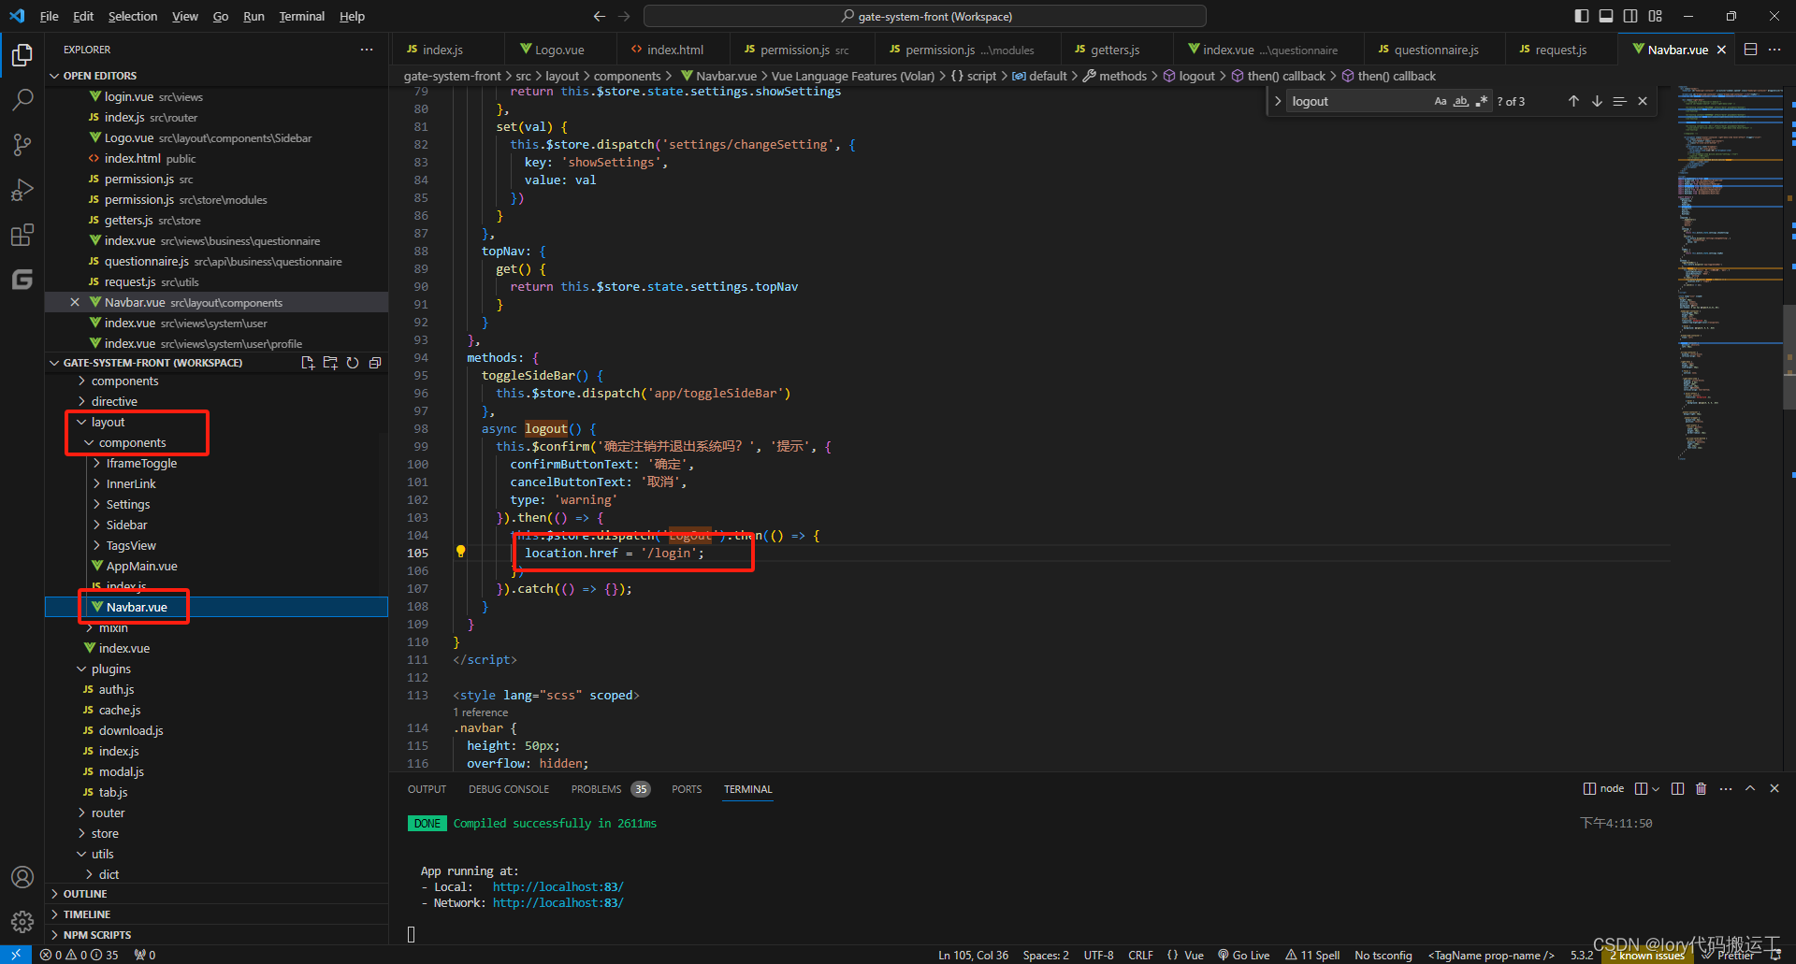The width and height of the screenshot is (1796, 964).
Task: Go to next find match
Action: pyautogui.click(x=1597, y=101)
